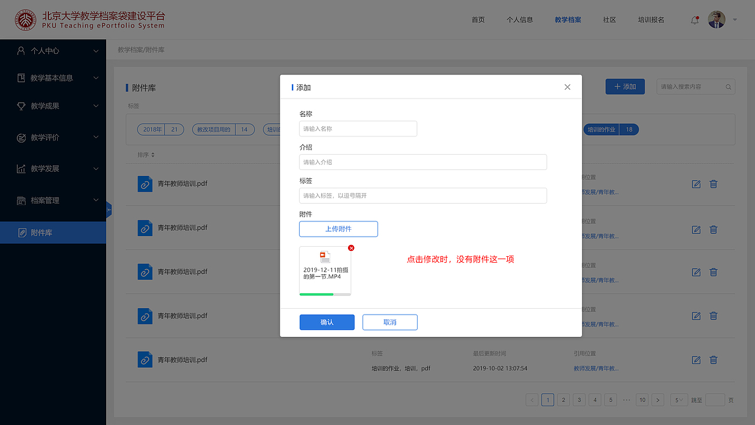Click the trash delete icon in the first row

click(x=713, y=184)
